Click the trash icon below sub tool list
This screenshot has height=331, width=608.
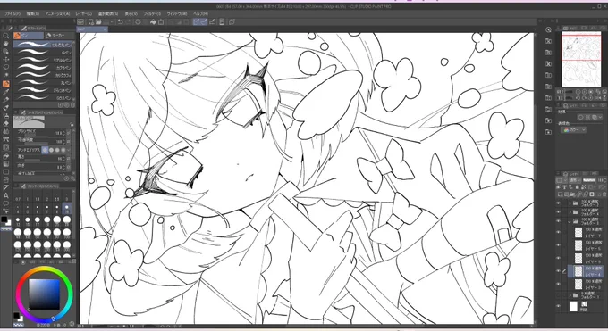pyautogui.click(x=72, y=105)
